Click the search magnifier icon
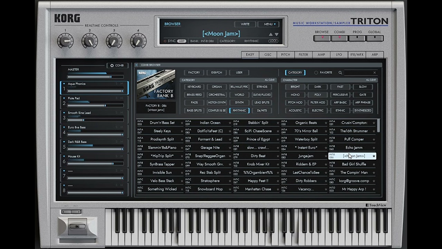 [x=340, y=73]
